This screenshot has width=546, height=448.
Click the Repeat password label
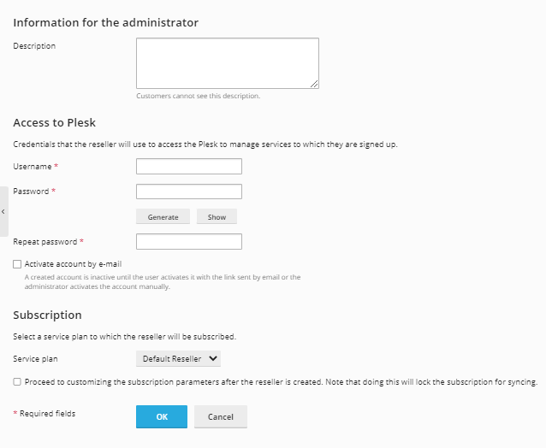tap(45, 242)
